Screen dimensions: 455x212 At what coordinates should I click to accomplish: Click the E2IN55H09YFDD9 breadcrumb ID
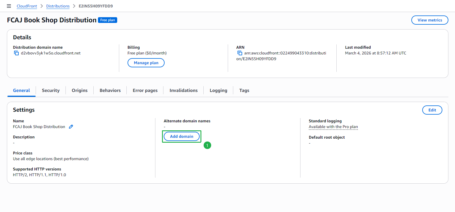point(96,6)
